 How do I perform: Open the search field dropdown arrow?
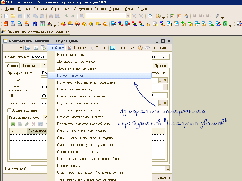coord(128,16)
